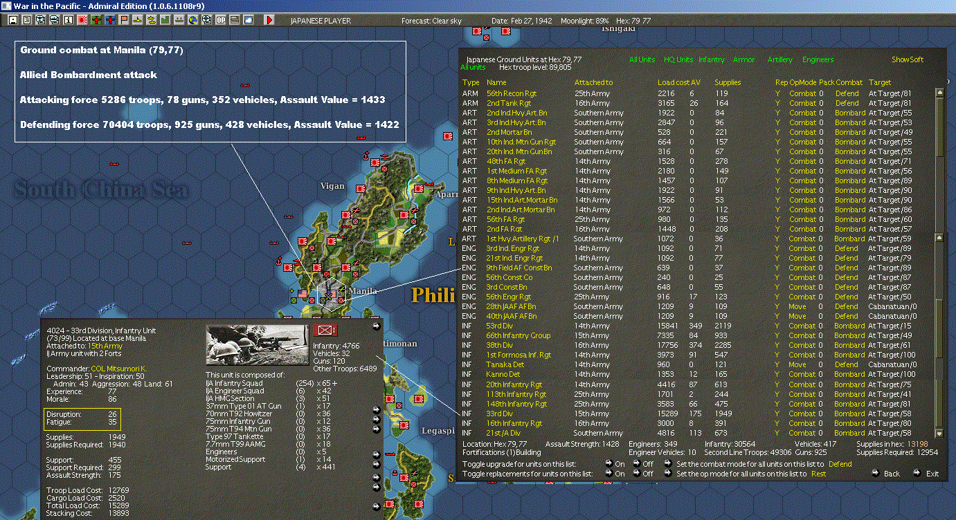Click the scrollbar down arrow in units list
Screen dimensions: 956x520
pyautogui.click(x=939, y=434)
